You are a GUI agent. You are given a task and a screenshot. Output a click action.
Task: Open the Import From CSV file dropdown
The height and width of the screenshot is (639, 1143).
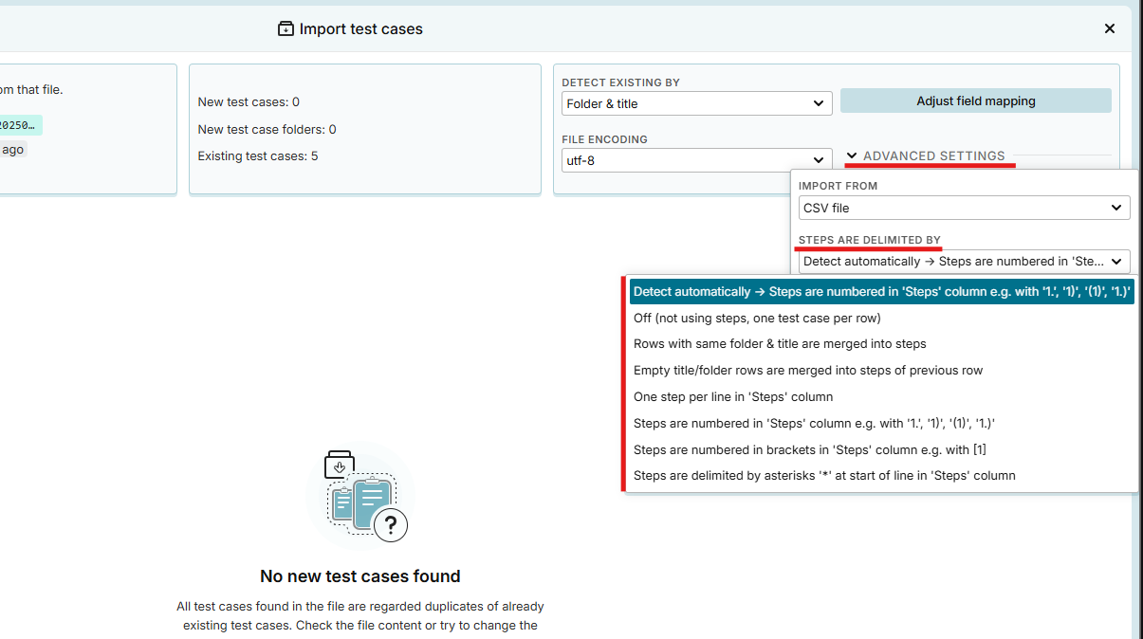click(964, 208)
